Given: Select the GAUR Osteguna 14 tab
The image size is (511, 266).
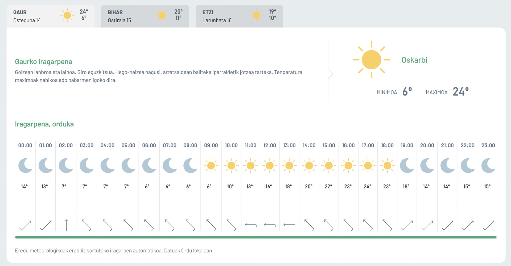Looking at the screenshot, I should tap(51, 16).
